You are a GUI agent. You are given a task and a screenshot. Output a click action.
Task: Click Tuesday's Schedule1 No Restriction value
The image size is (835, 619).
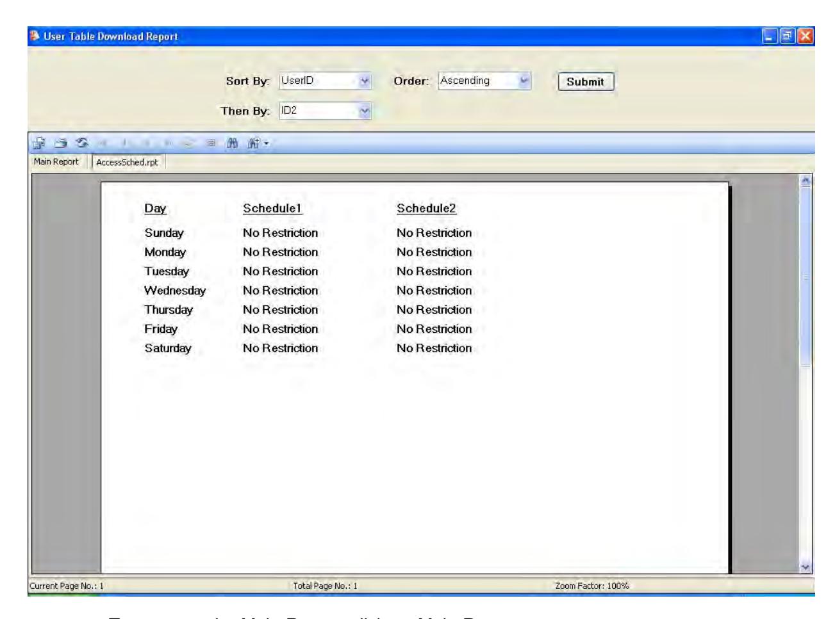click(x=280, y=271)
